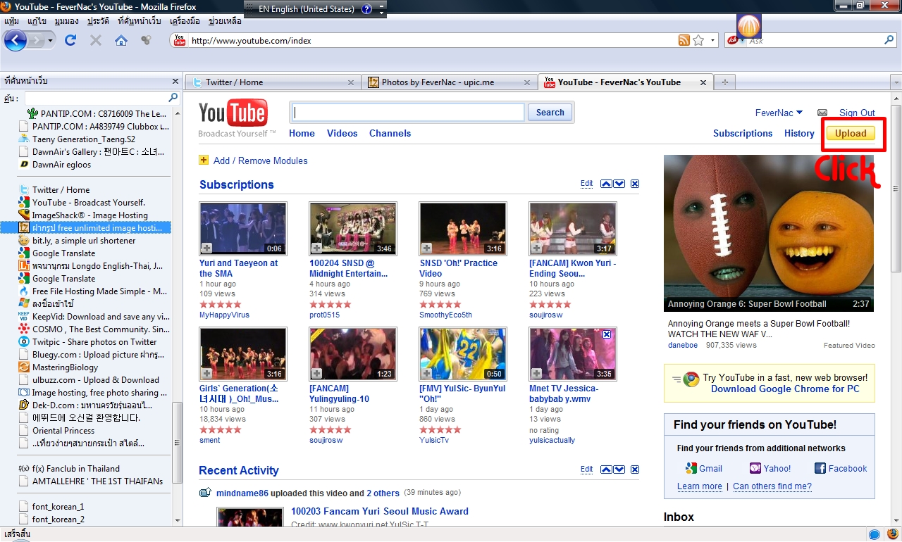Click the Gmail icon in Find your friends
This screenshot has height=542, width=902.
point(691,468)
